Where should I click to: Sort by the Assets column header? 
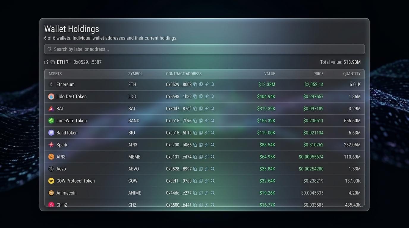(x=55, y=74)
